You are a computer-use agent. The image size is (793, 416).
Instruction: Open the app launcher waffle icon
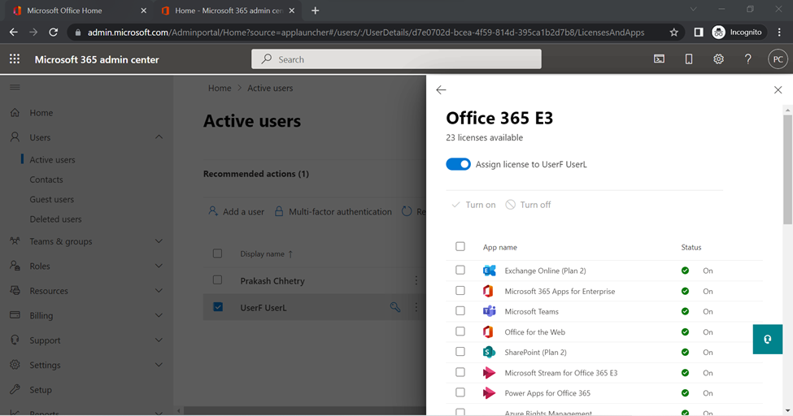(15, 59)
